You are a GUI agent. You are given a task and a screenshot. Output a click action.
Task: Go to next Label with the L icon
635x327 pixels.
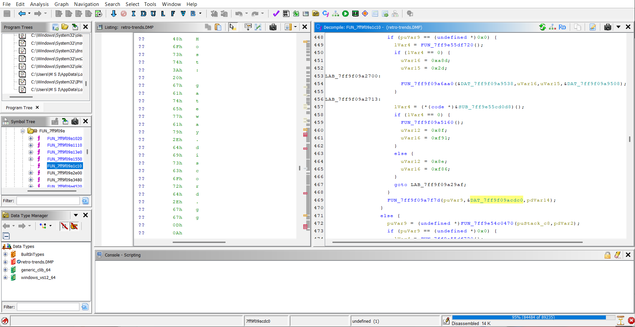(163, 14)
